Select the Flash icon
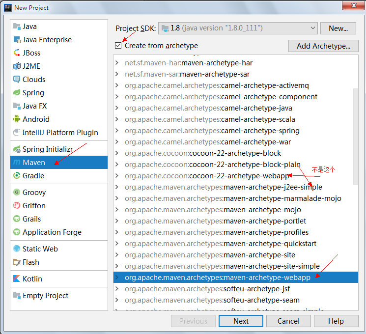The width and height of the screenshot is (366, 334). click(17, 262)
